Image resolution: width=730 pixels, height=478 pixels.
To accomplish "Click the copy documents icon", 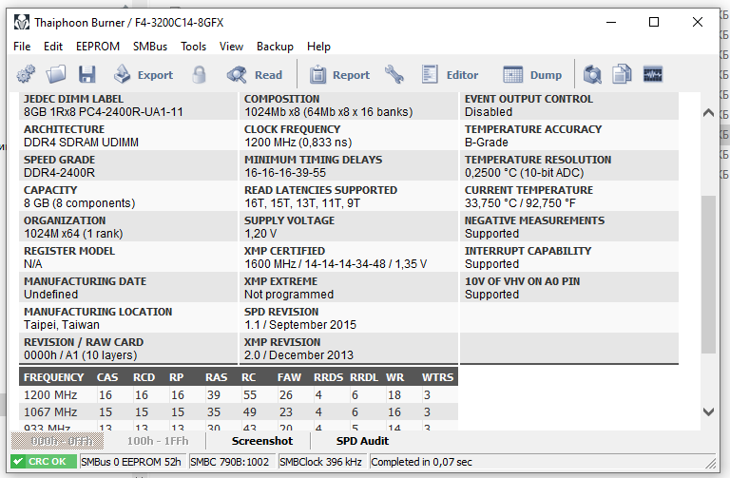I will tap(622, 74).
